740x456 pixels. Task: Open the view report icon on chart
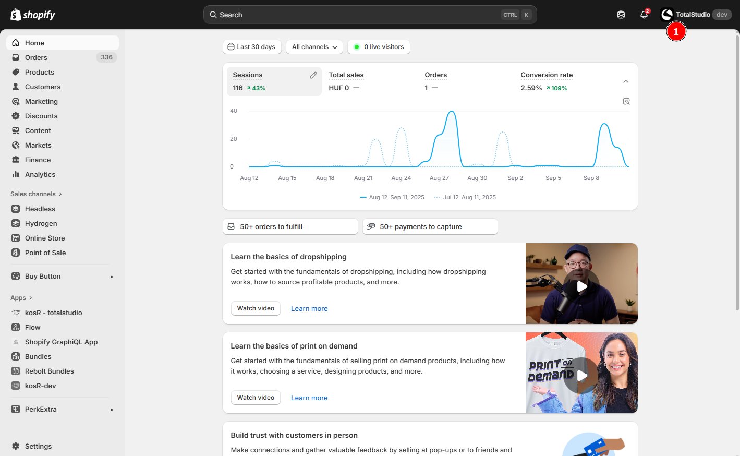click(x=626, y=101)
